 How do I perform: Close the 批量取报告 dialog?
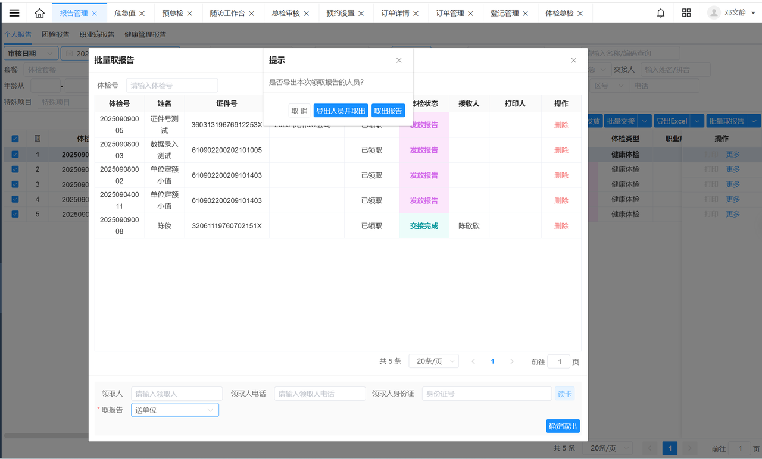(x=574, y=60)
